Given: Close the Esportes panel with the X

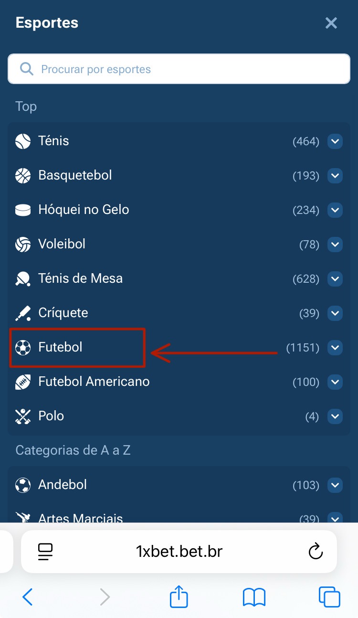Looking at the screenshot, I should (331, 23).
